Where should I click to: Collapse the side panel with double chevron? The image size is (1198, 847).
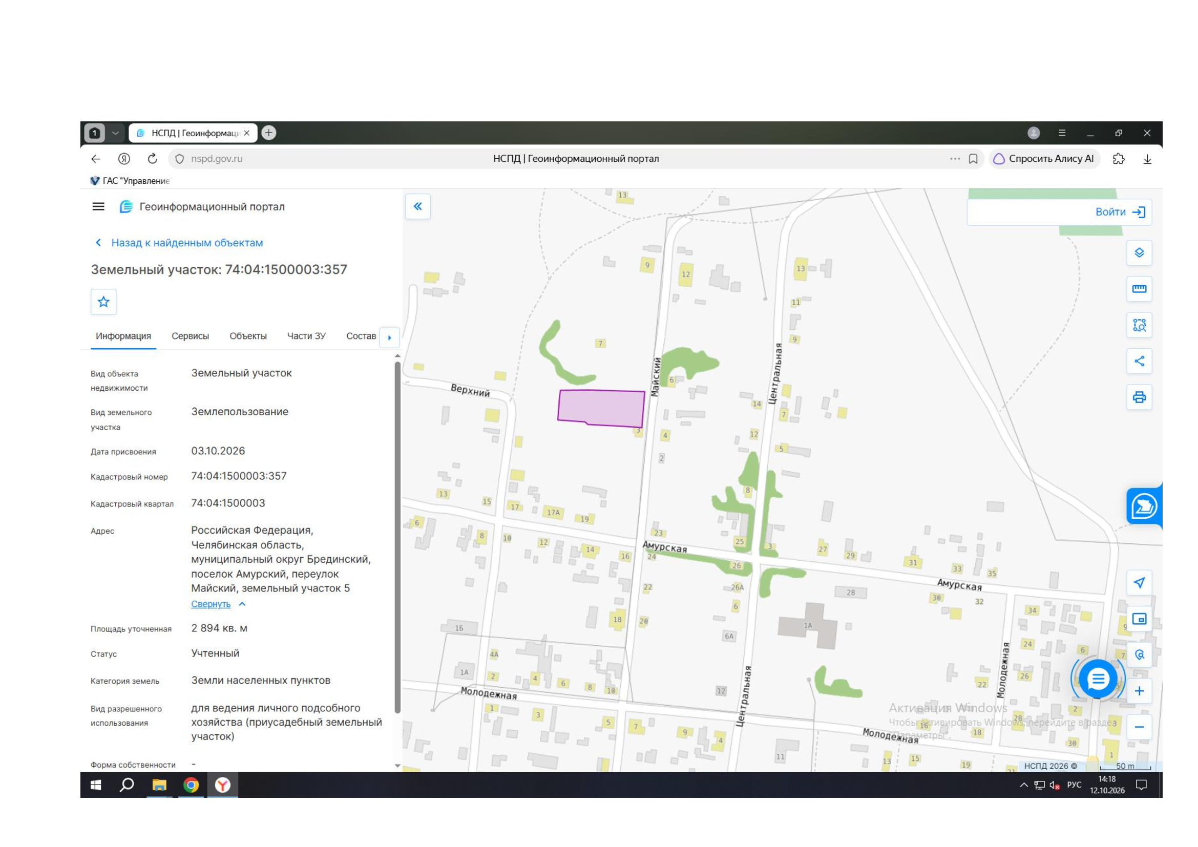pyautogui.click(x=418, y=206)
